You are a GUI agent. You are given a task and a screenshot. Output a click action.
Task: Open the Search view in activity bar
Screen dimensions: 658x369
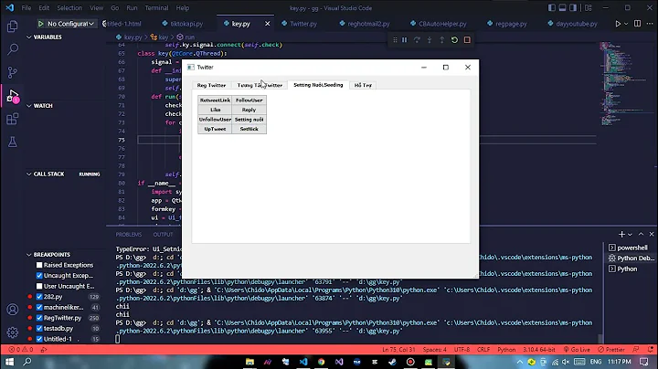coord(13,49)
